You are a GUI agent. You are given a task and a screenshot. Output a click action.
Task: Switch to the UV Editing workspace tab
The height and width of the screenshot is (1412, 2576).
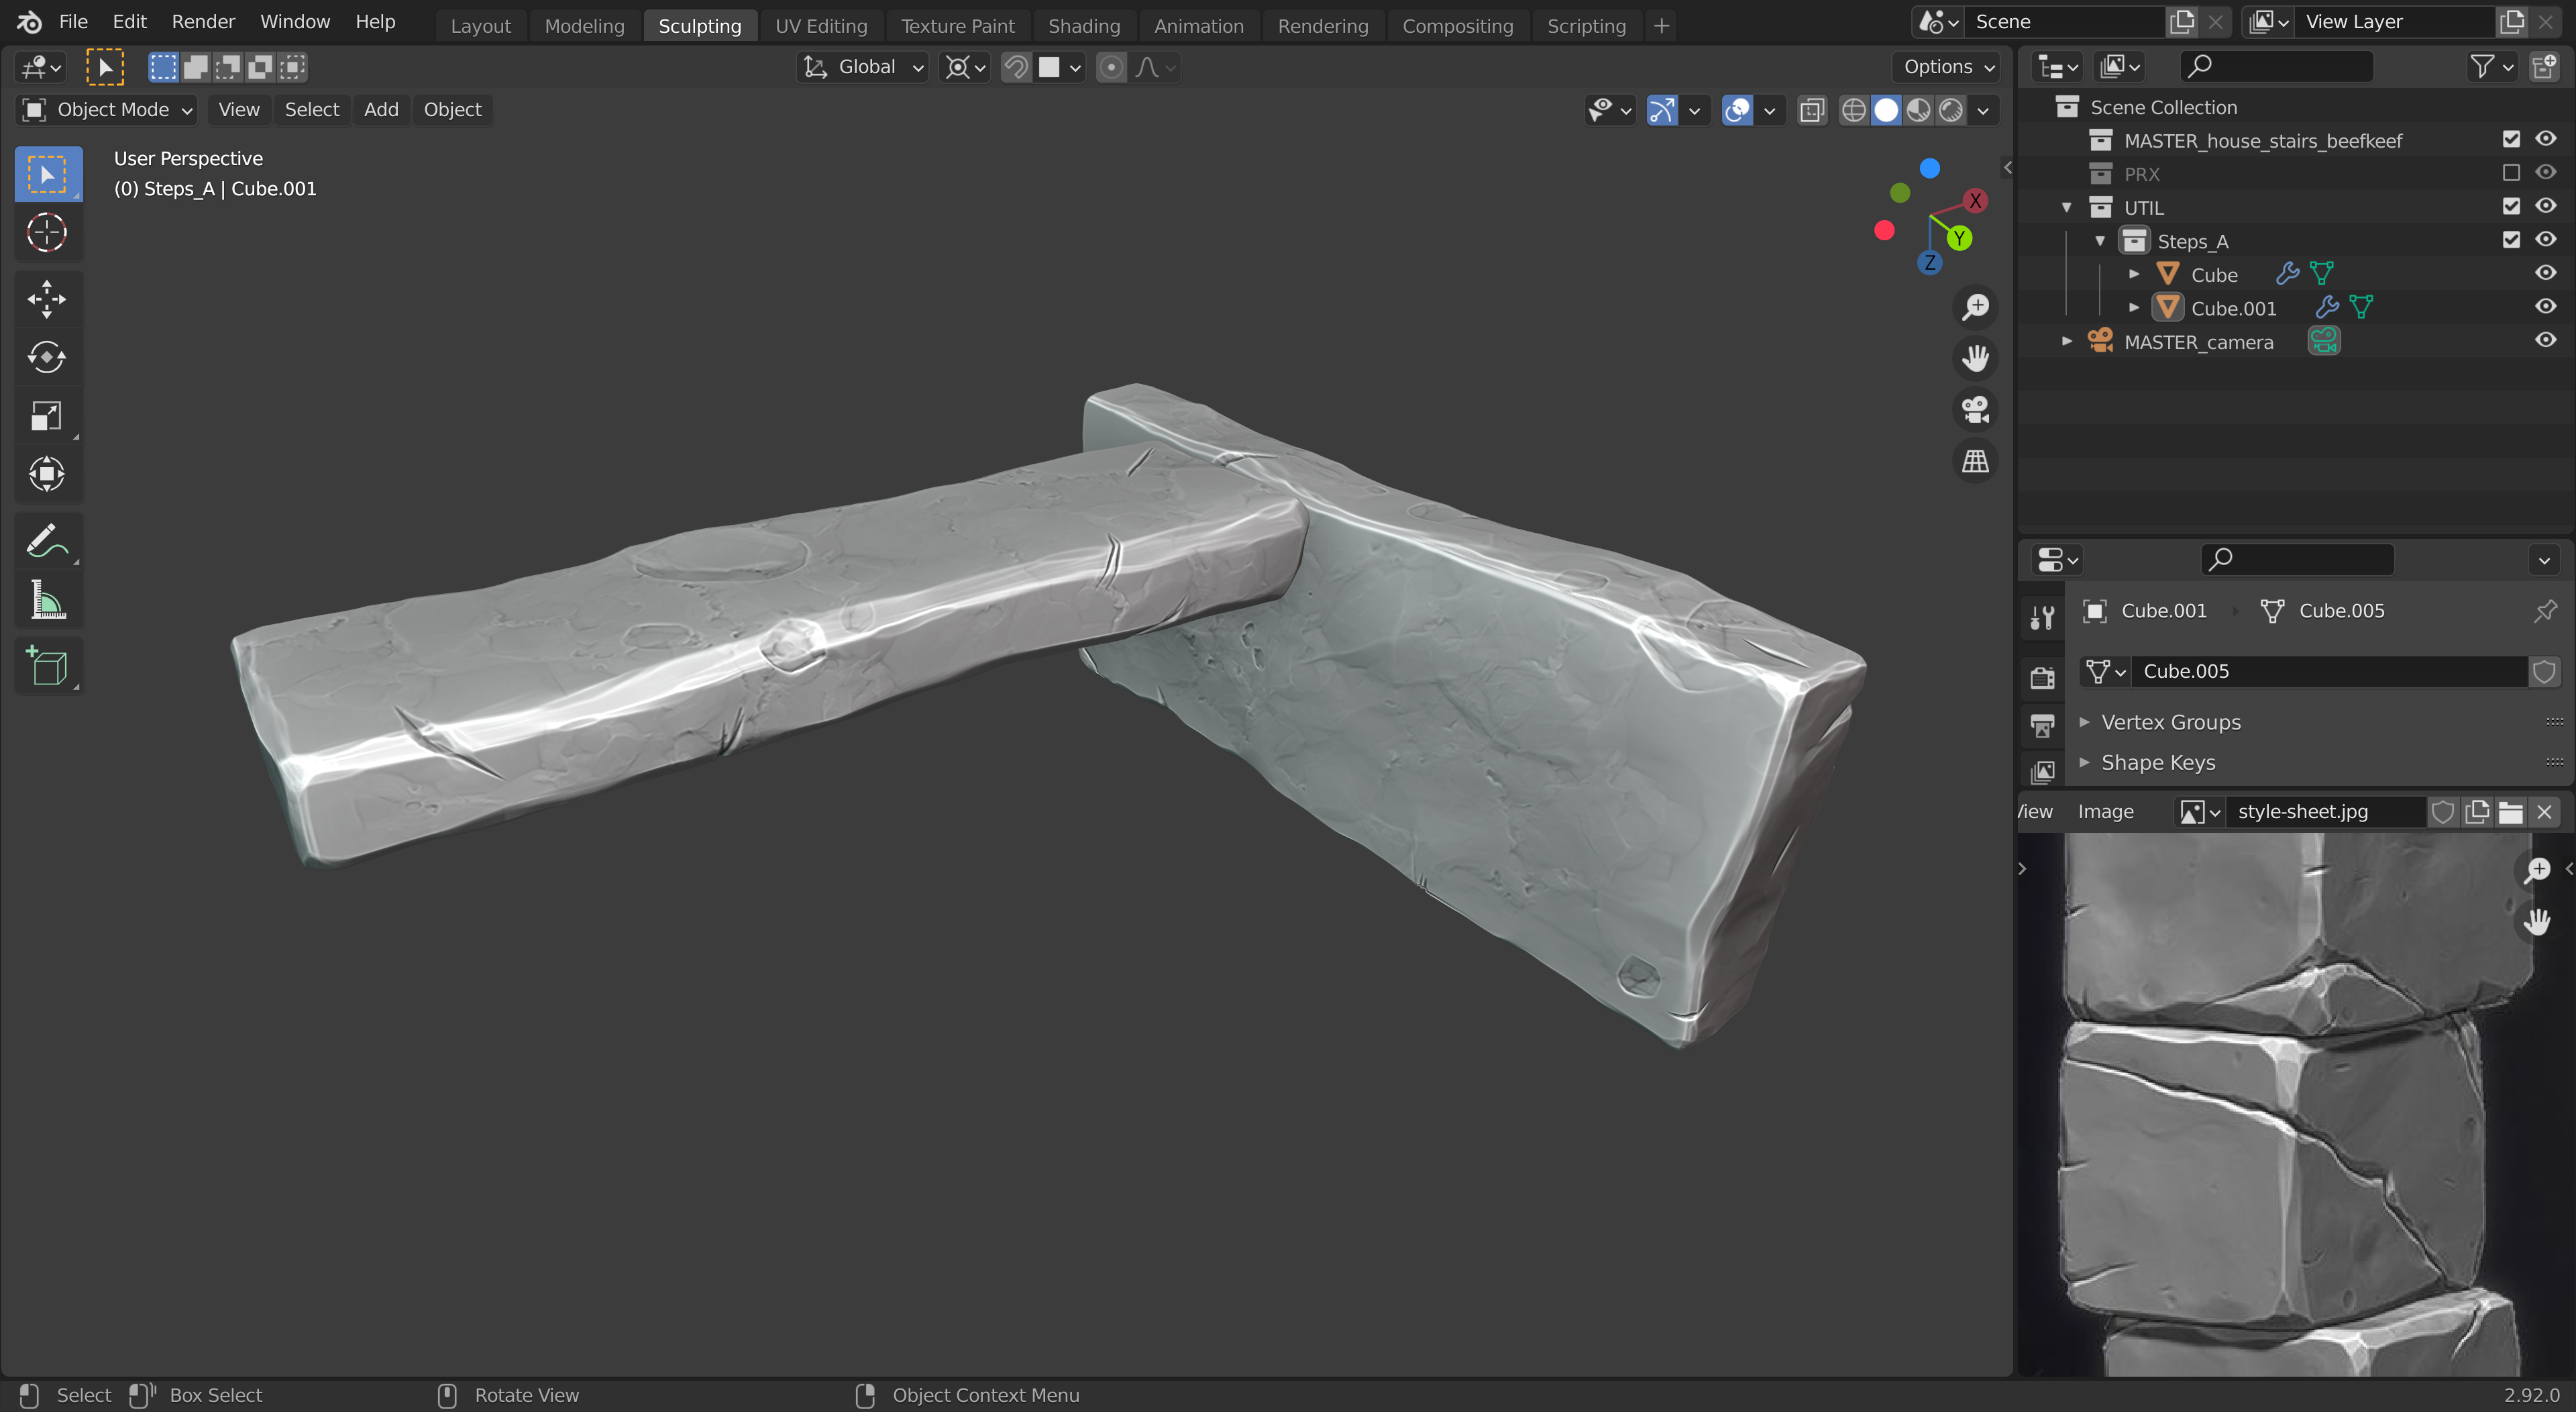pyautogui.click(x=820, y=26)
